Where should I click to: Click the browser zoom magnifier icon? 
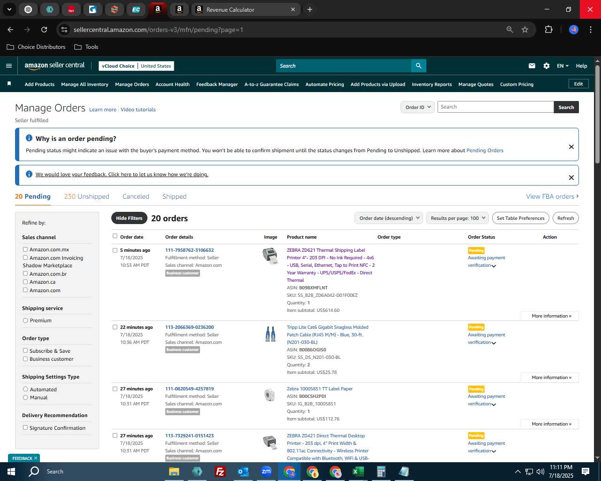pyautogui.click(x=510, y=30)
